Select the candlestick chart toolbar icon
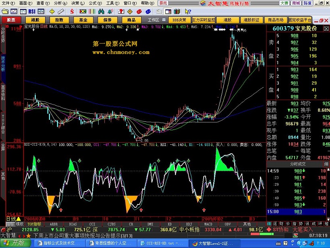Image resolution: width=330 pixels, height=248 pixels. (x=23, y=11)
